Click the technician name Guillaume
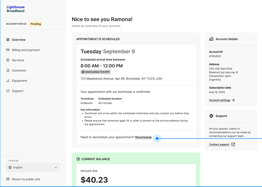 coord(86,103)
